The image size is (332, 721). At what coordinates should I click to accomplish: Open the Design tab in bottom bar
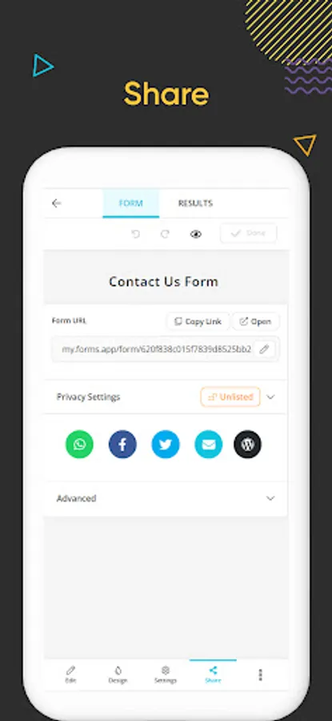[x=118, y=675]
